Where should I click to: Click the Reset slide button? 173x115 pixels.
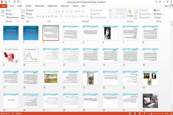click(x=29, y=14)
